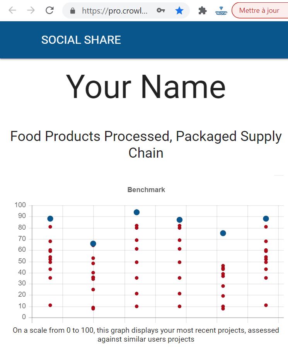Click the Food Products Processed heading
This screenshot has width=288, height=349.
(146, 144)
